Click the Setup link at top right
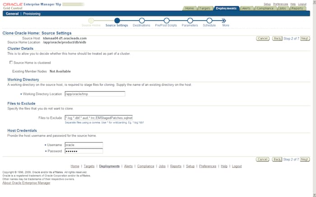The height and width of the screenshot is (197, 316). pos(267,4)
